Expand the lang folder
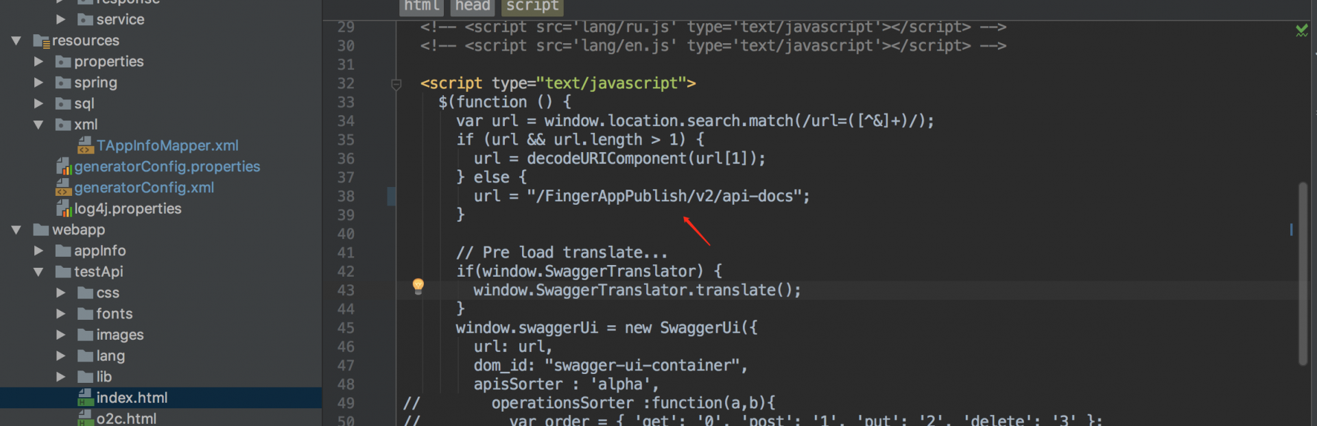1317x426 pixels. (60, 356)
